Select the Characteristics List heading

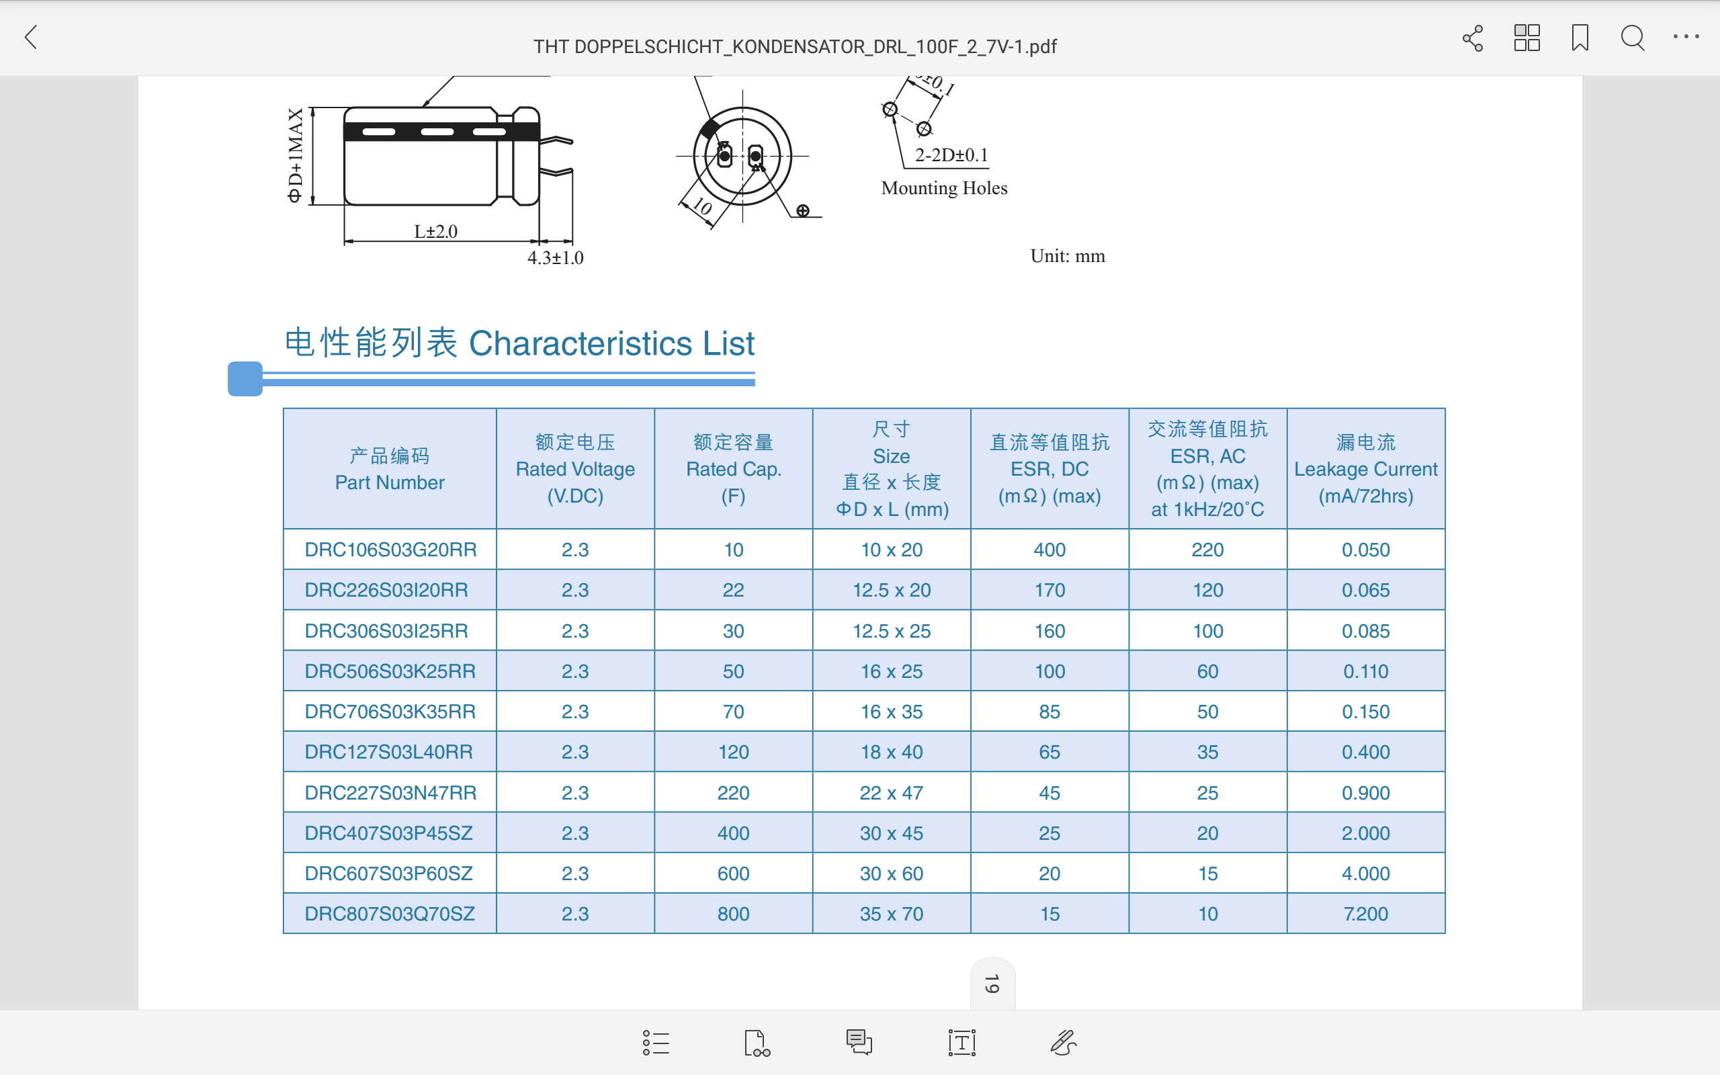coord(519,343)
